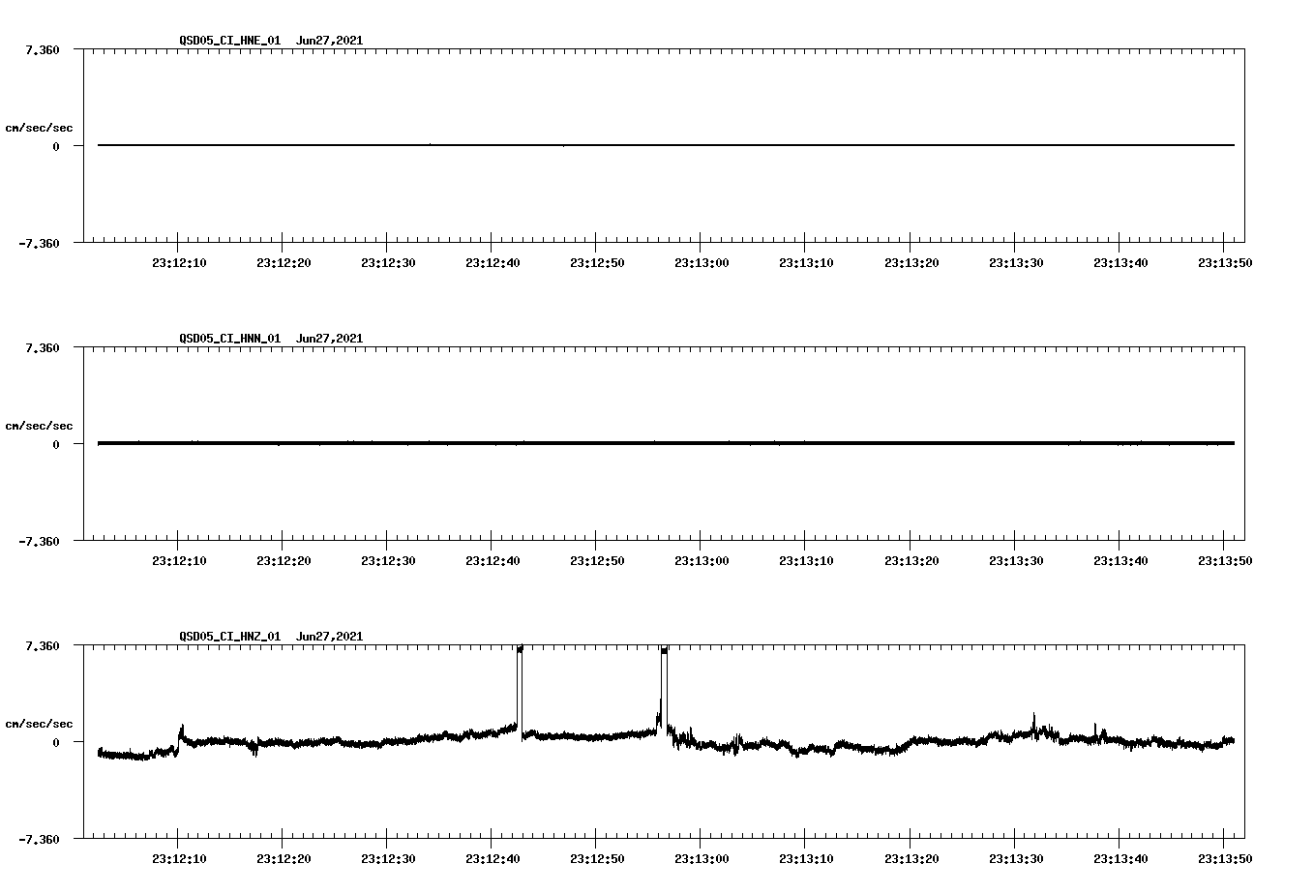The width and height of the screenshot is (1314, 894).
Task: Click the HNZ plot's 23:12:50 time label
Action: pos(596,858)
